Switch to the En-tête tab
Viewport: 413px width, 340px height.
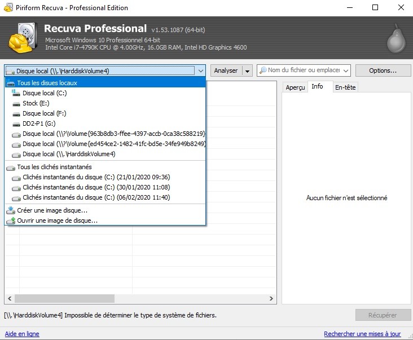click(x=345, y=87)
